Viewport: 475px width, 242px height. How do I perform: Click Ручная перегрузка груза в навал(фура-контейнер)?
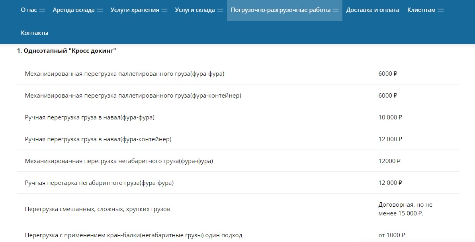click(98, 139)
